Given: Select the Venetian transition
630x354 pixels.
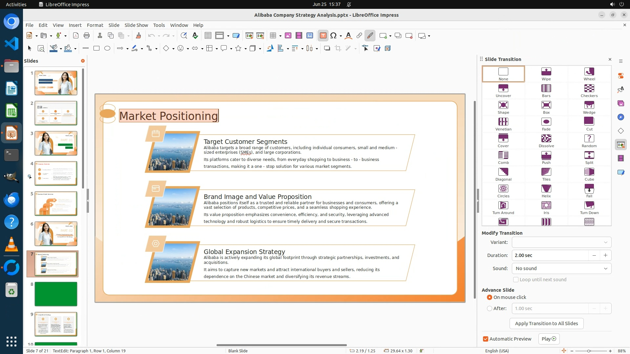Looking at the screenshot, I should click(x=503, y=124).
